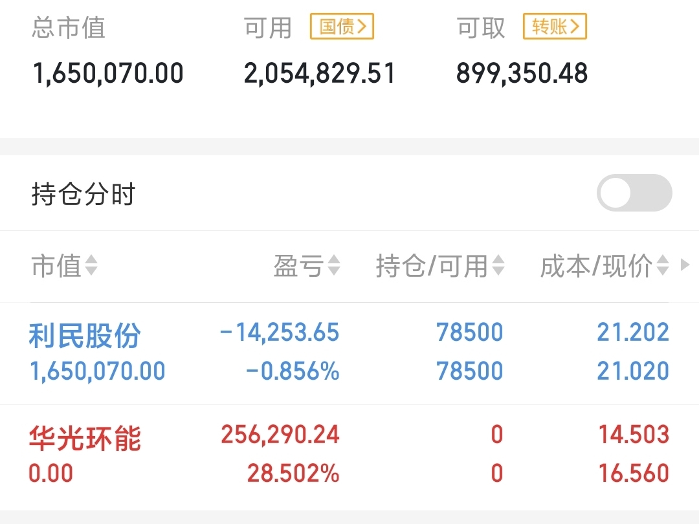This screenshot has height=524, width=699.
Task: Sort by 持仓/可用 column header
Action: pos(441,266)
